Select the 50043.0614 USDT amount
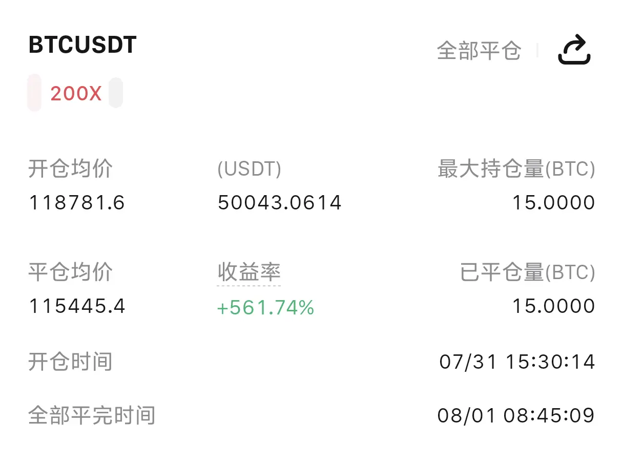This screenshot has height=465, width=623. point(280,203)
